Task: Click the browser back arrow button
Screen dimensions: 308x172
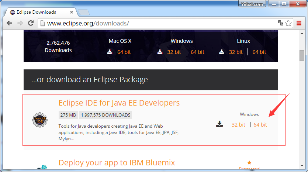Action: (x=10, y=23)
